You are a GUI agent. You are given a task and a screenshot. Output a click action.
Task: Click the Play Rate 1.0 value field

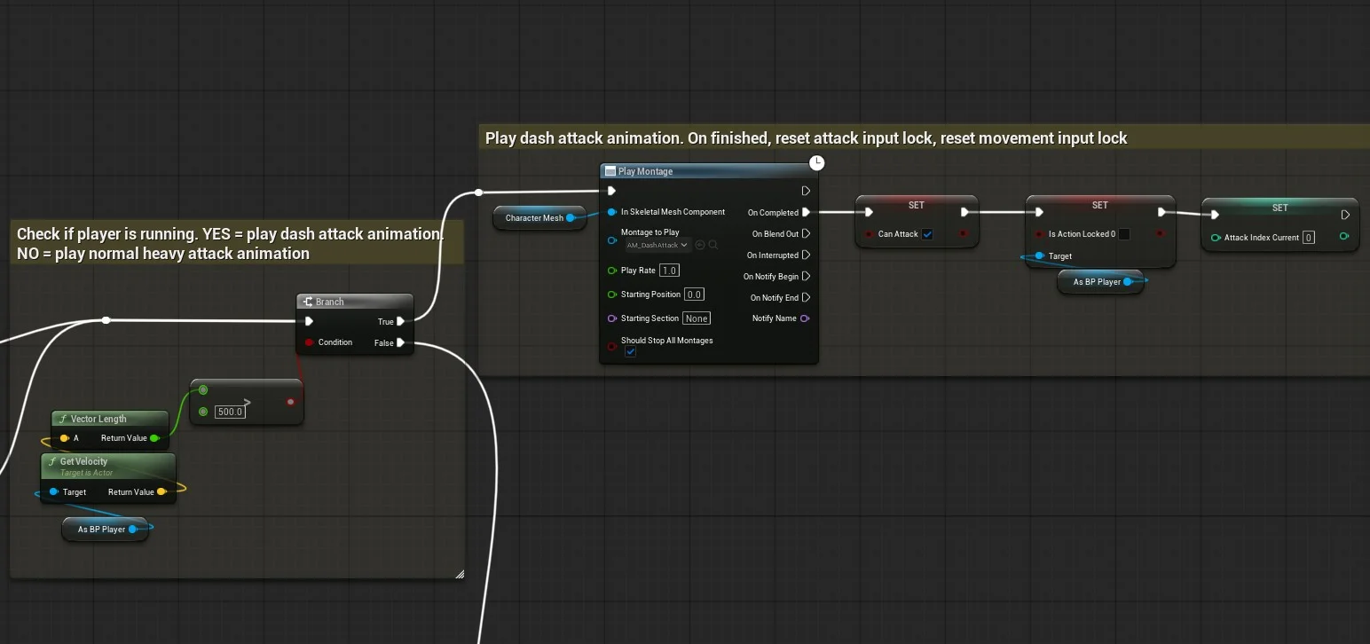click(669, 271)
